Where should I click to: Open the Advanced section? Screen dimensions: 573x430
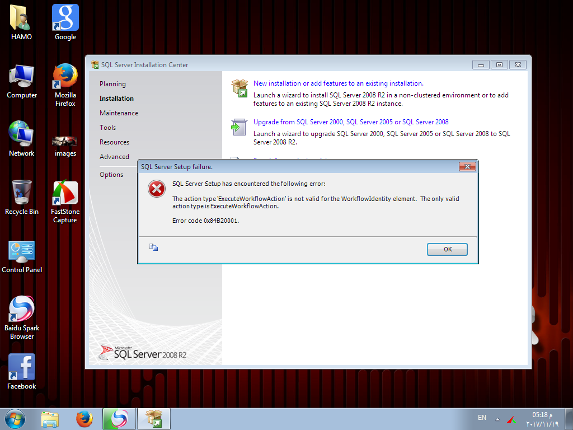pos(114,157)
